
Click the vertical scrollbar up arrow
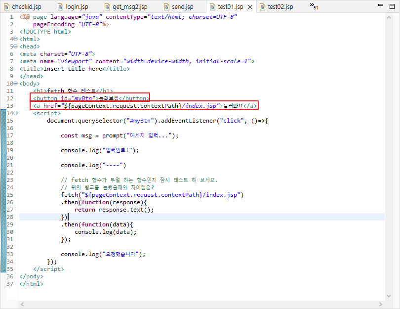click(x=389, y=17)
